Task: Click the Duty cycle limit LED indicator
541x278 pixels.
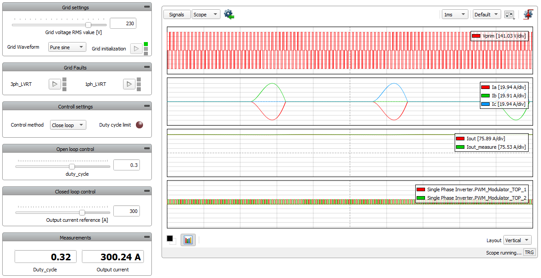Action: tap(139, 125)
